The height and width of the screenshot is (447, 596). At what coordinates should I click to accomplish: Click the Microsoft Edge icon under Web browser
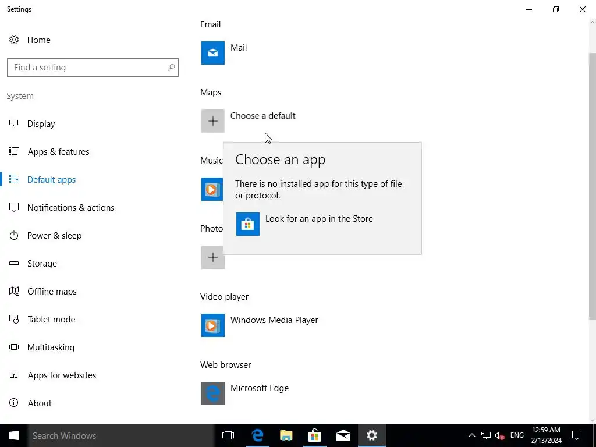point(213,393)
